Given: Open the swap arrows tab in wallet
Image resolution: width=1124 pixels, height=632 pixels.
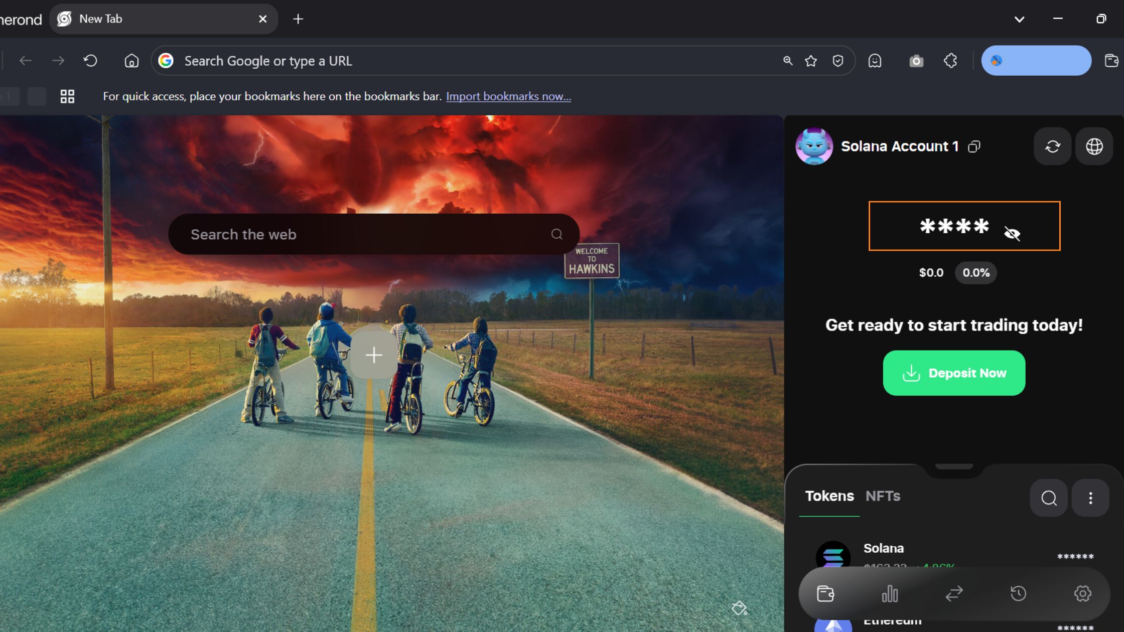Looking at the screenshot, I should (x=954, y=593).
